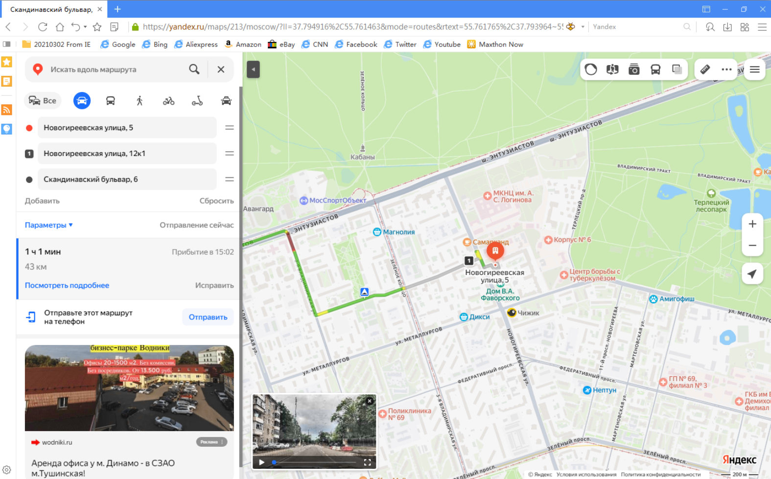Open the '20210302 From IE' bookmarks folder

57,45
